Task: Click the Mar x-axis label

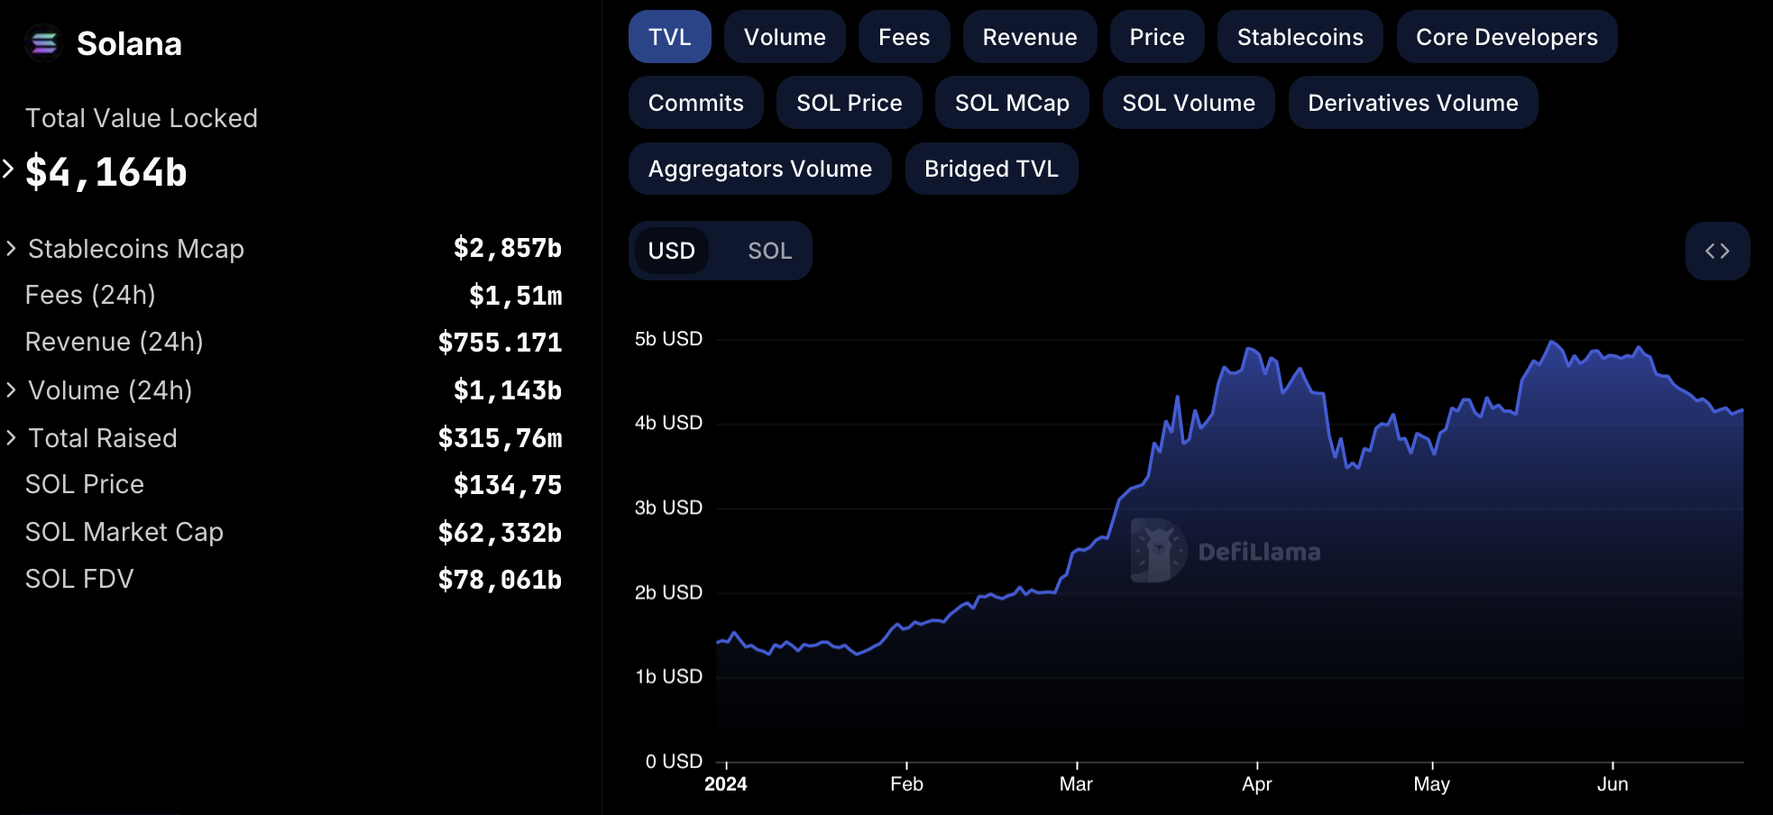Action: pos(1076,784)
